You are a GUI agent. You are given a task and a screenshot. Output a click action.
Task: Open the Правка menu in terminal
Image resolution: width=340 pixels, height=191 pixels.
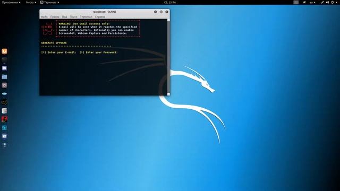55,16
